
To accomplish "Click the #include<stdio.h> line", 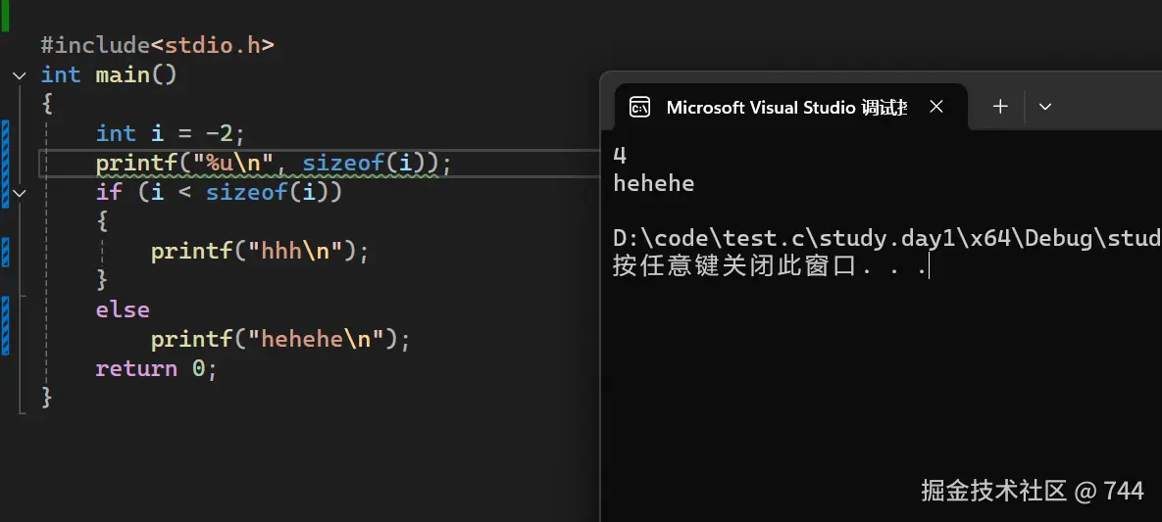I will pyautogui.click(x=157, y=45).
